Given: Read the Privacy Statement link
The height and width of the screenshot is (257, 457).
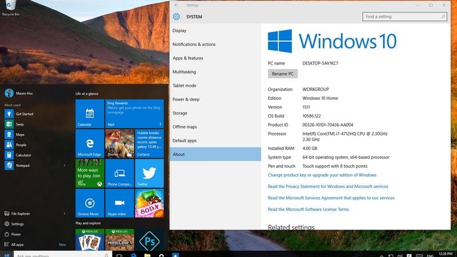Looking at the screenshot, I should click(x=328, y=187).
